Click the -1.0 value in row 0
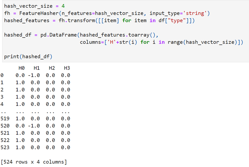The image size is (249, 167). click(34, 75)
